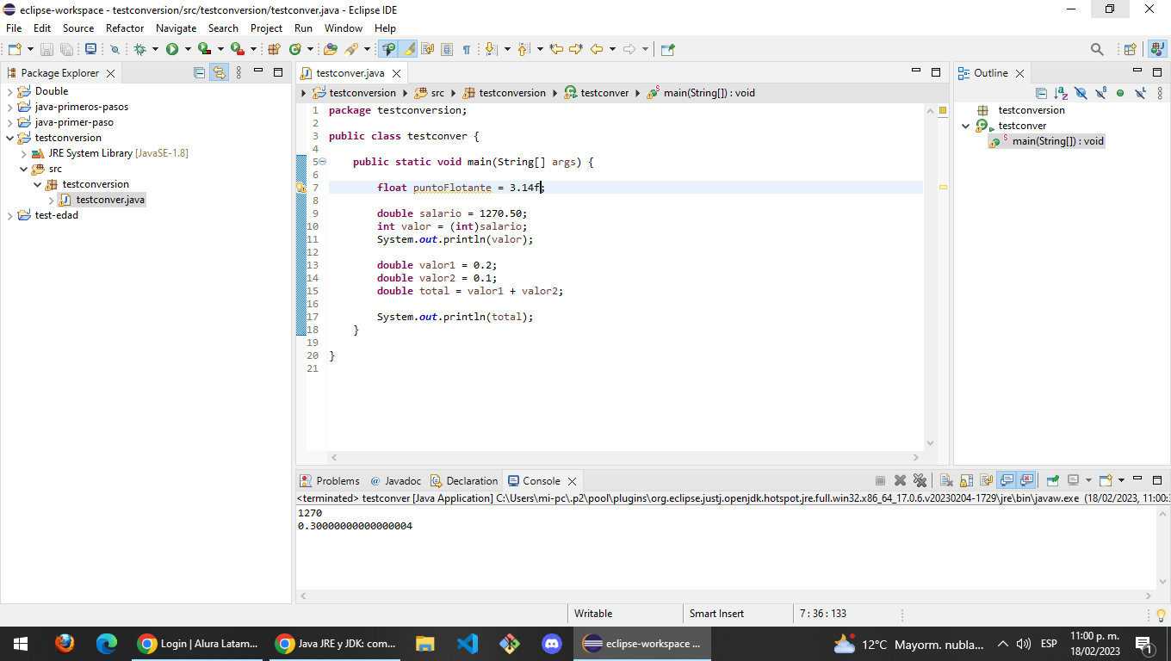Image resolution: width=1171 pixels, height=661 pixels.
Task: Toggle Show Console on Standard Out
Action: click(1006, 480)
